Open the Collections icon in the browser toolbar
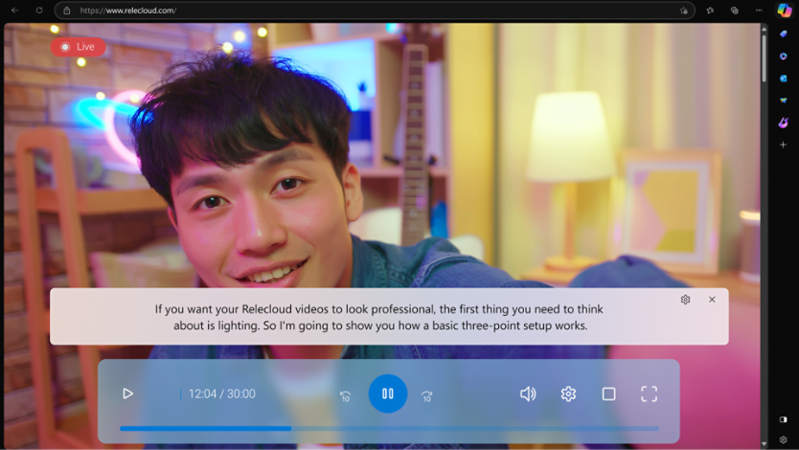This screenshot has width=799, height=450. (734, 11)
